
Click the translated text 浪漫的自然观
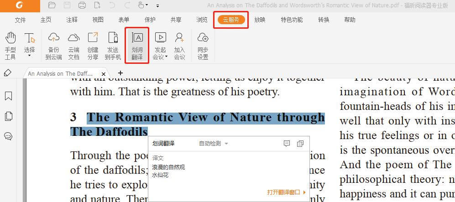[x=168, y=167]
